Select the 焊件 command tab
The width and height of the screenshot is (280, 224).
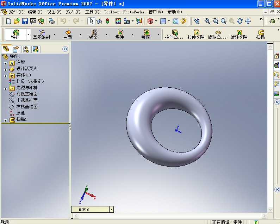coord(120,34)
